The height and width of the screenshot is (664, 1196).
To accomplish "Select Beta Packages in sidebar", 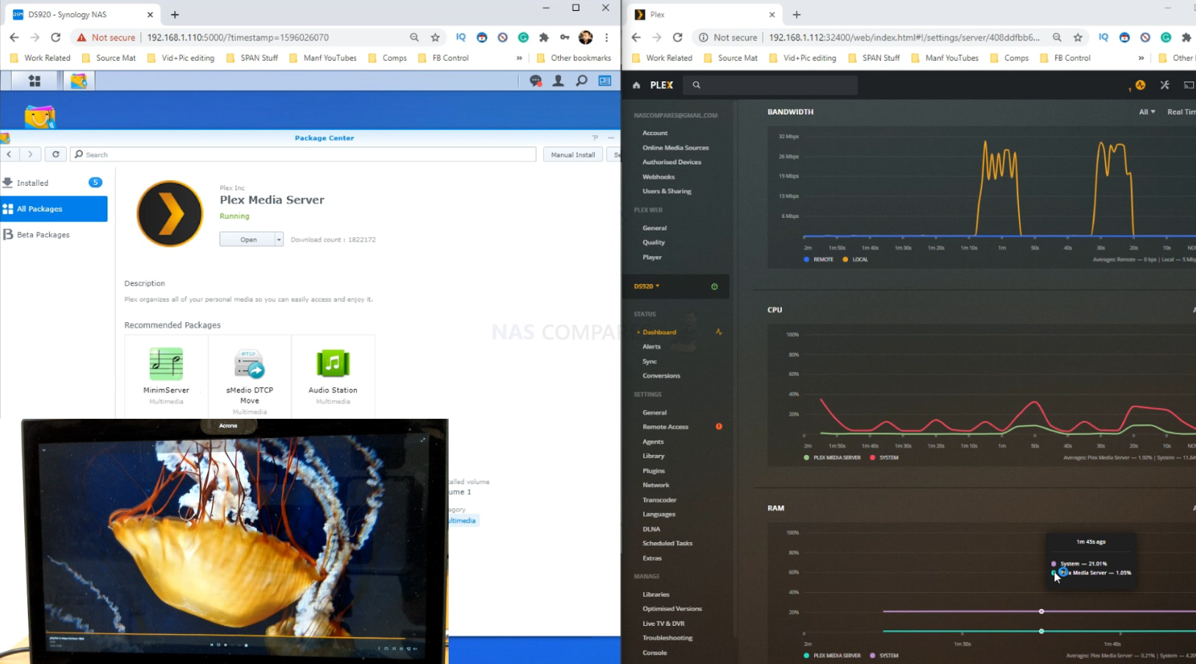I will point(54,235).
